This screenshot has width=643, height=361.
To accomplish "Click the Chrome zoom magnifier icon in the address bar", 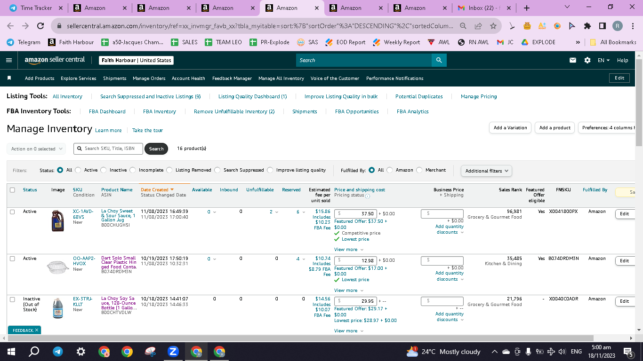I will tap(464, 26).
